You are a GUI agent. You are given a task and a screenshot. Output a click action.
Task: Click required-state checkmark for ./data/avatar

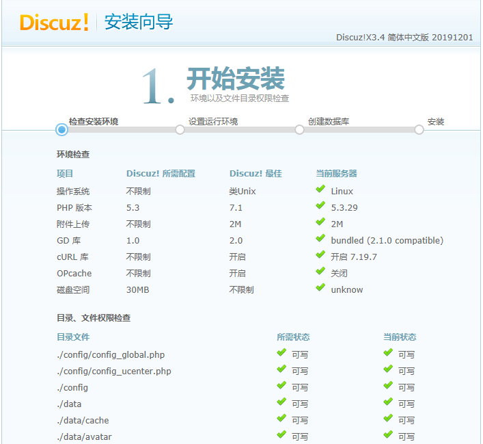point(281,434)
